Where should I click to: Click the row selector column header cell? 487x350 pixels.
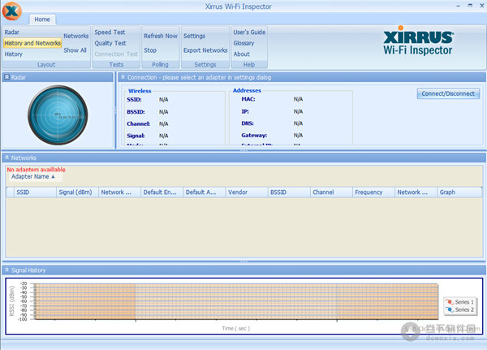(10, 192)
